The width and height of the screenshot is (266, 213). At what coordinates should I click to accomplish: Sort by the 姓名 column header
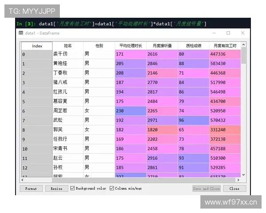[x=68, y=46]
